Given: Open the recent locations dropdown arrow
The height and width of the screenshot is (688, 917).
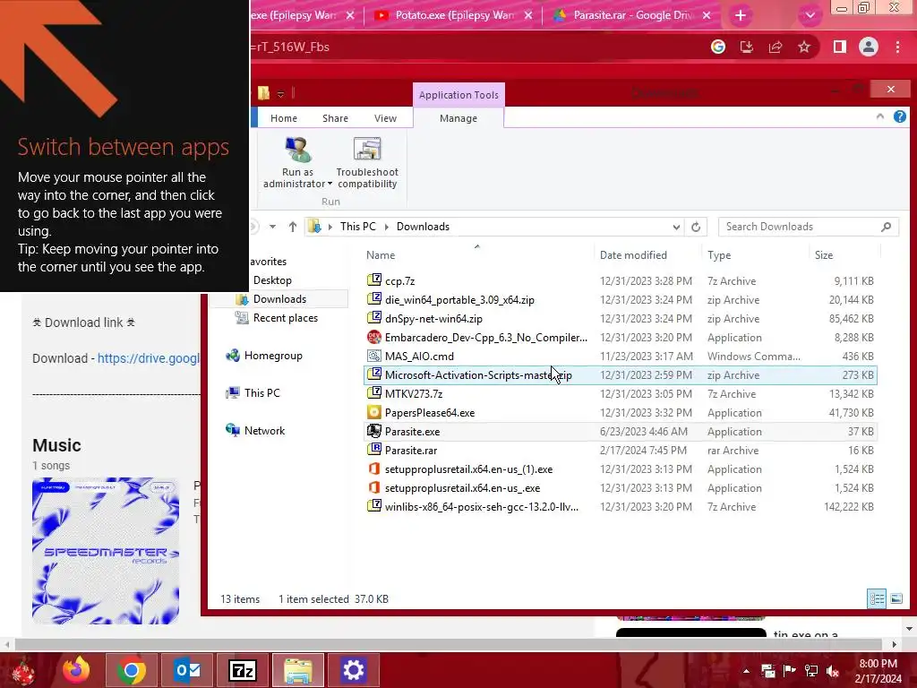Looking at the screenshot, I should [x=272, y=227].
